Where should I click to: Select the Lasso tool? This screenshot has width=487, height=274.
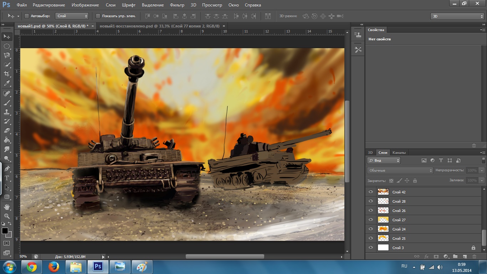pyautogui.click(x=7, y=55)
